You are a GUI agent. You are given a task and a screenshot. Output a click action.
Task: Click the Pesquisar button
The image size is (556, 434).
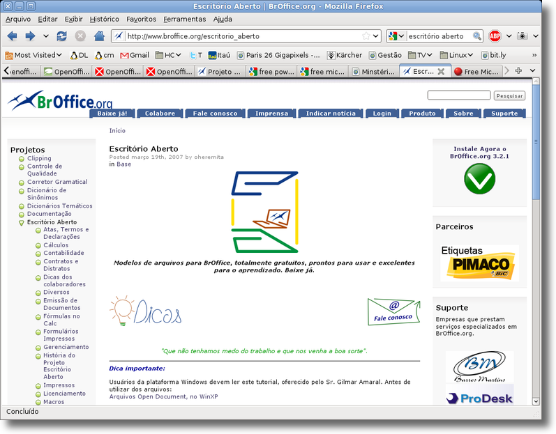(x=509, y=95)
